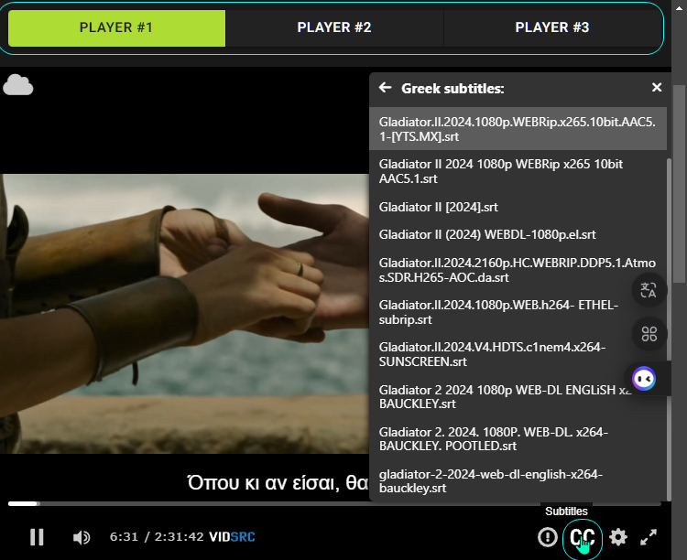The width and height of the screenshot is (687, 560).
Task: Click the purple assistant face icon
Action: (x=644, y=379)
